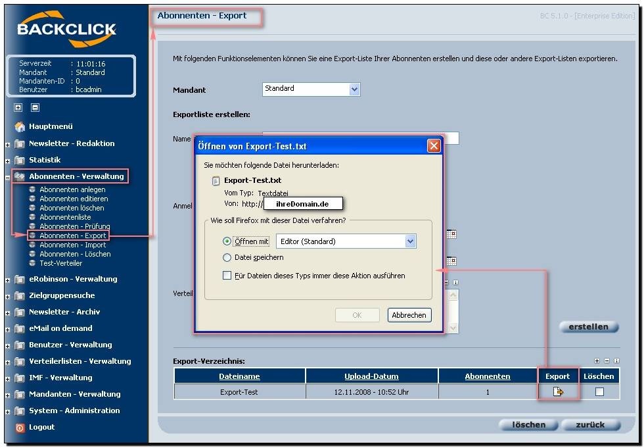Click the export file icon for Export-Test
Viewport: 644px width, 448px height.
coord(558,392)
